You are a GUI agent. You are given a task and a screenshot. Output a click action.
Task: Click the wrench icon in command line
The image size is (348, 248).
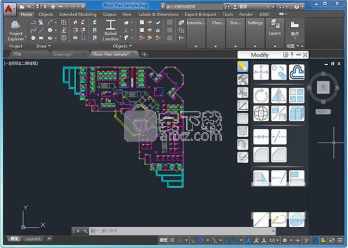85,231
